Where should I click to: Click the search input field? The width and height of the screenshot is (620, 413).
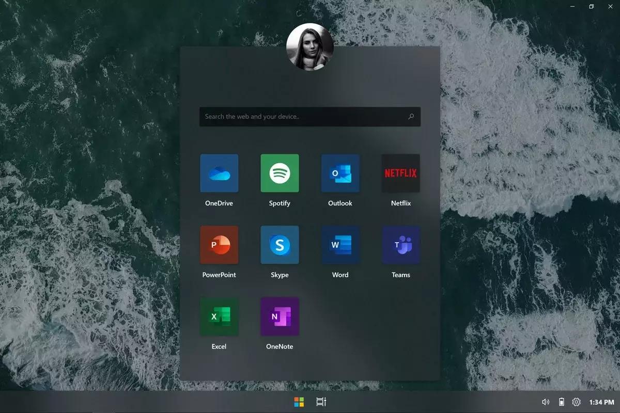point(300,117)
